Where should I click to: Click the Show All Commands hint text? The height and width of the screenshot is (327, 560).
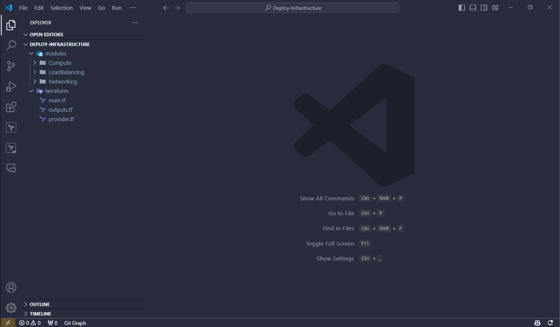click(327, 198)
